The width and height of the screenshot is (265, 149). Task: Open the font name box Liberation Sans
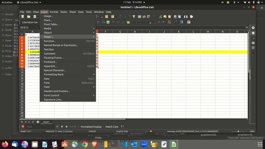(x=30, y=22)
